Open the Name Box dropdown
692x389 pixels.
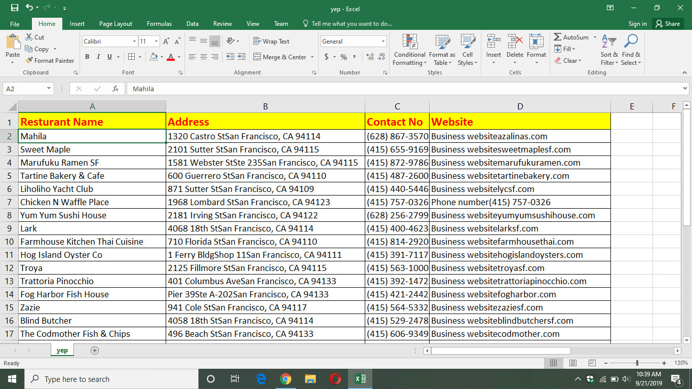tap(49, 89)
